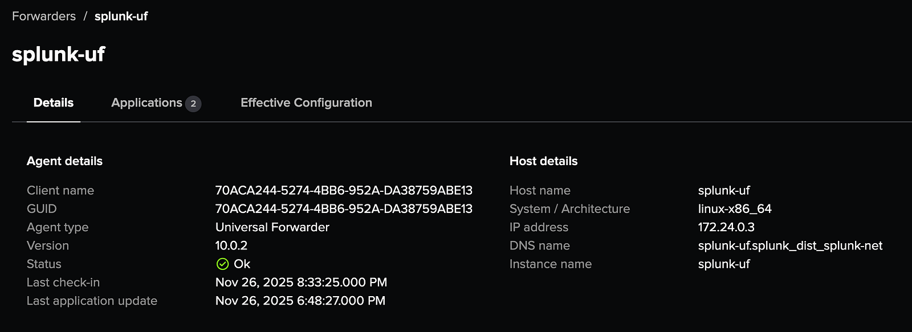This screenshot has width=912, height=332.
Task: Click the Instance name value splunk-uf
Action: tap(724, 264)
